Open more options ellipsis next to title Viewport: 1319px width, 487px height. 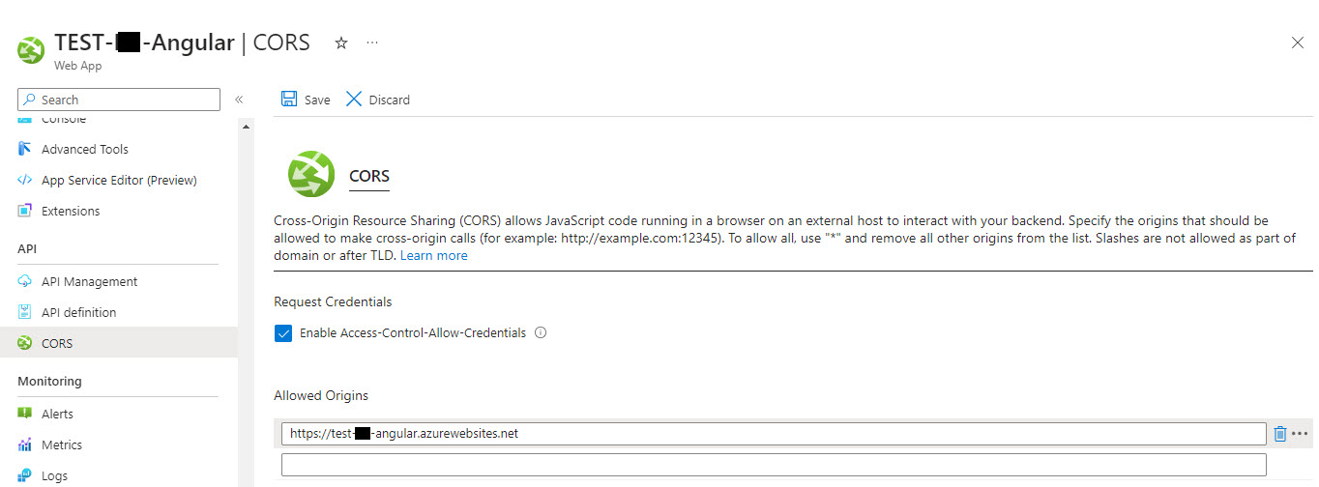coord(372,43)
